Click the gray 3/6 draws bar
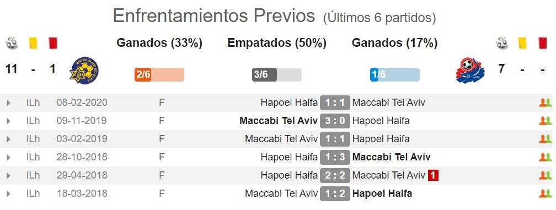The height and width of the screenshot is (210, 556). pyautogui.click(x=276, y=75)
